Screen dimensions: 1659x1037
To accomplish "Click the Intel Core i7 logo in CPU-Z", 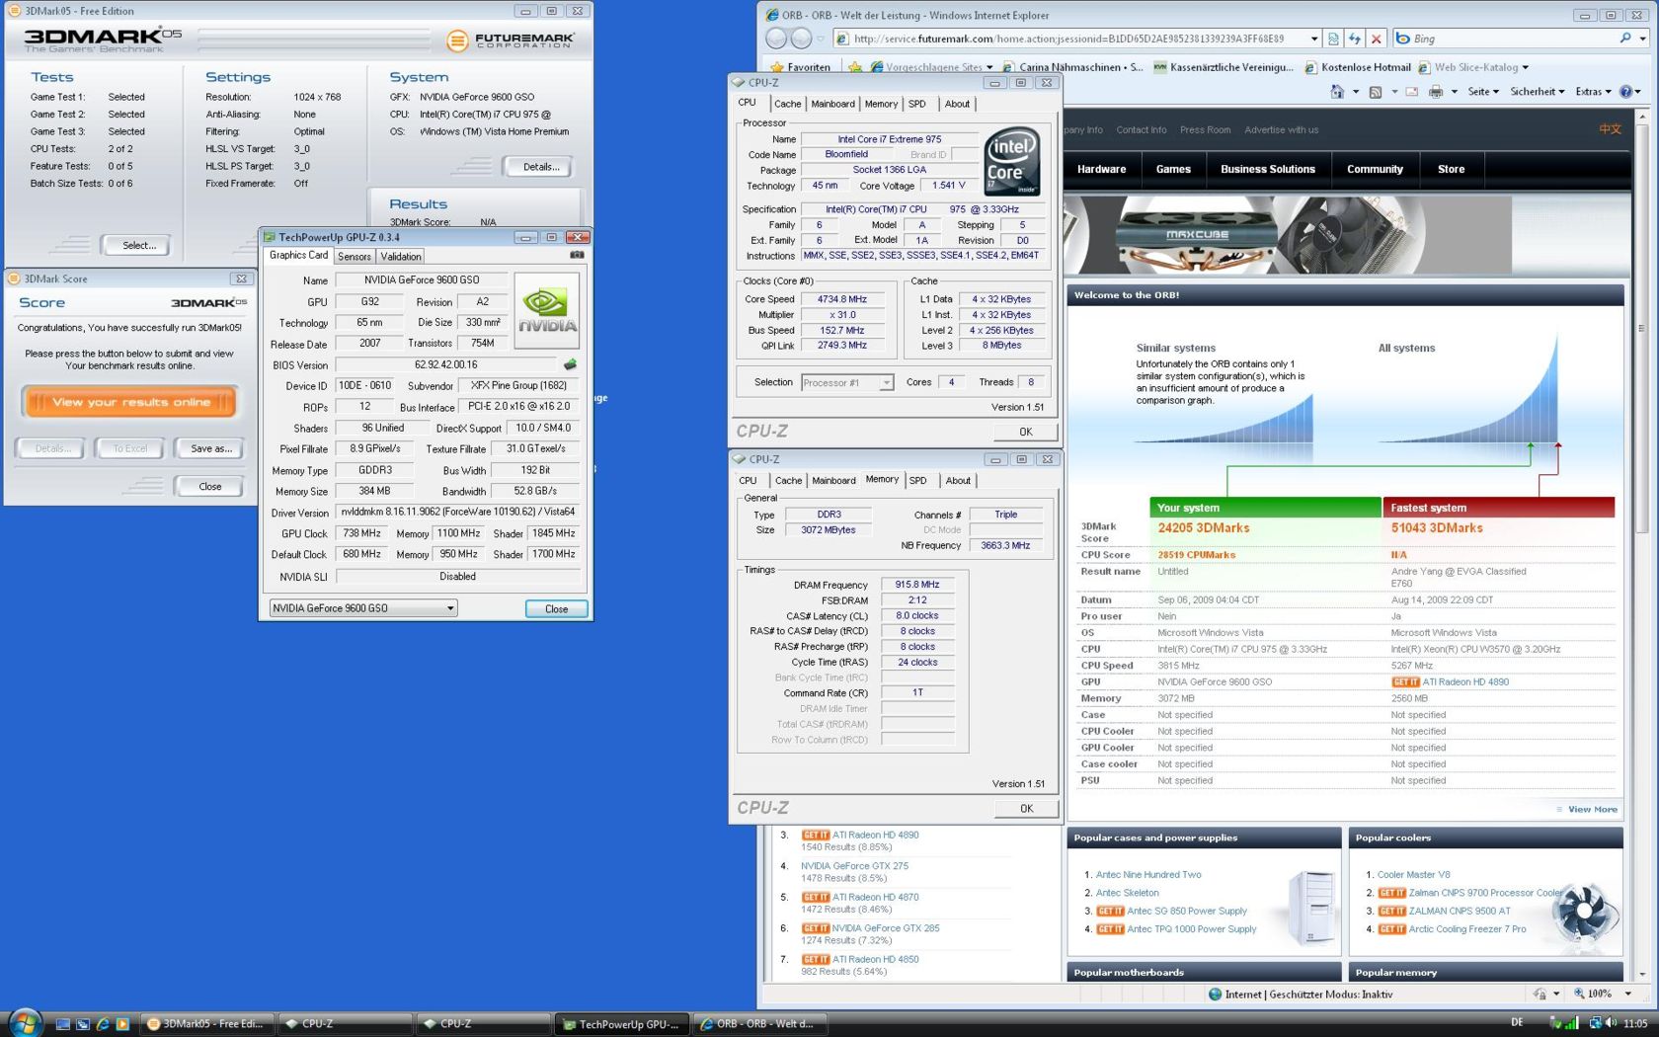I will tap(1012, 162).
